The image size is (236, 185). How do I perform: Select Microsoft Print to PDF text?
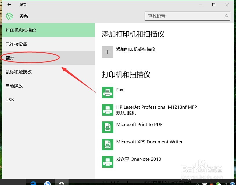(x=139, y=124)
